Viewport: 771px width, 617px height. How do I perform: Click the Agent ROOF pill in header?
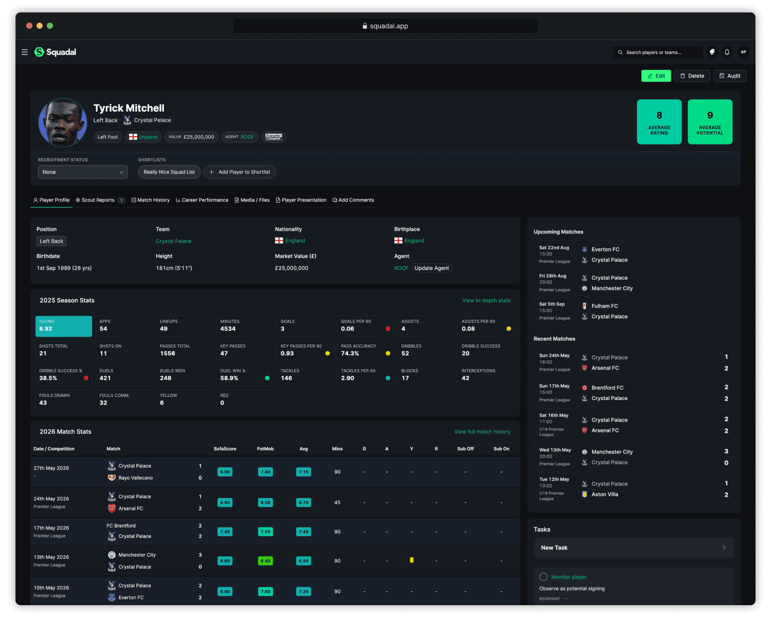coord(240,137)
